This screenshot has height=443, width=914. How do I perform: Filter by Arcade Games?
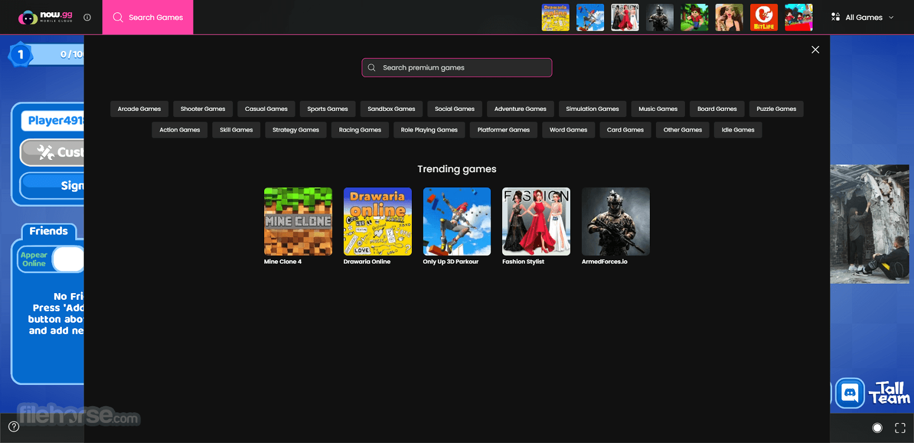[x=139, y=109]
